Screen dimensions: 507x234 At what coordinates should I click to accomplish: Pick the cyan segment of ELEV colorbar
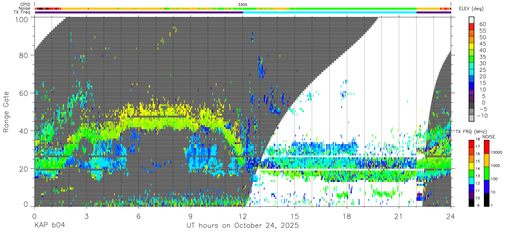pos(472,73)
